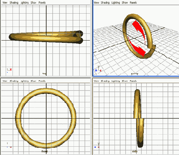This screenshot has height=155, width=179.
Task: Click the axis indicator in front view
Action: pos(9,145)
